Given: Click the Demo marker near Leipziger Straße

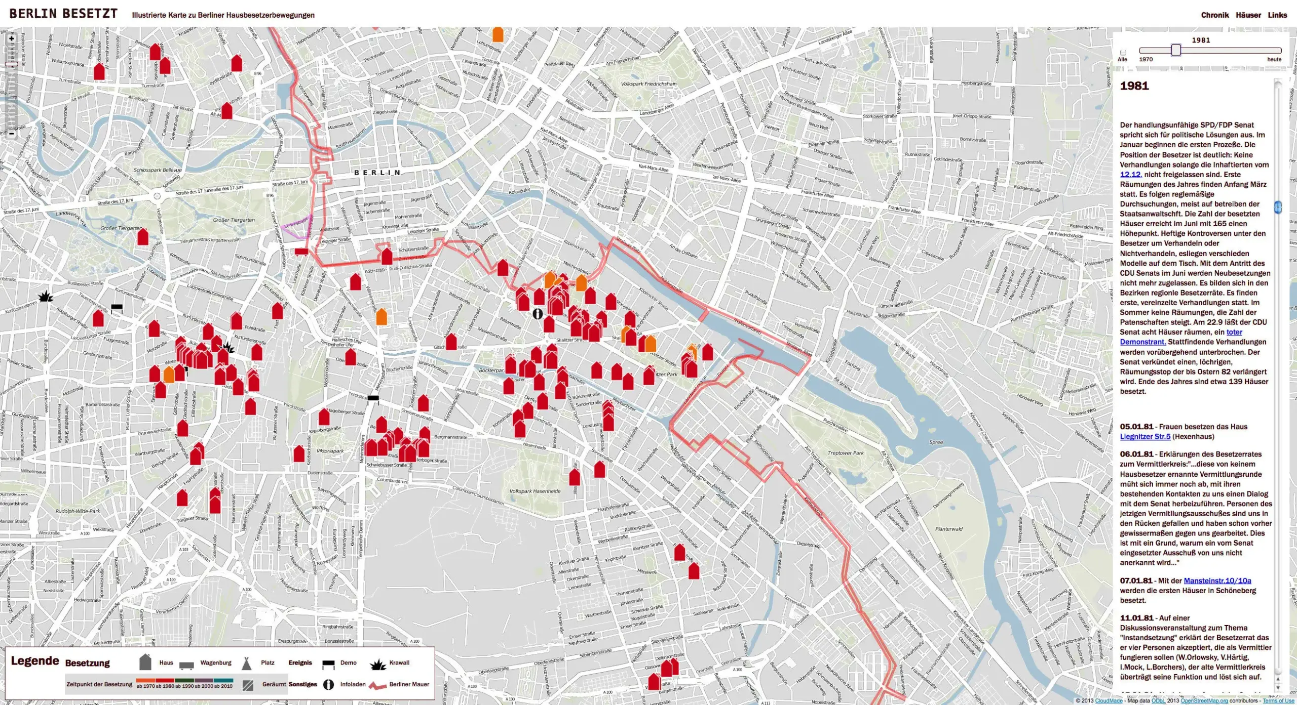Looking at the screenshot, I should (301, 252).
